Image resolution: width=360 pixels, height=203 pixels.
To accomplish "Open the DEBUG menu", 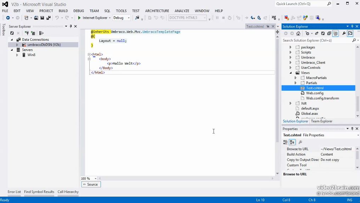I will click(79, 11).
